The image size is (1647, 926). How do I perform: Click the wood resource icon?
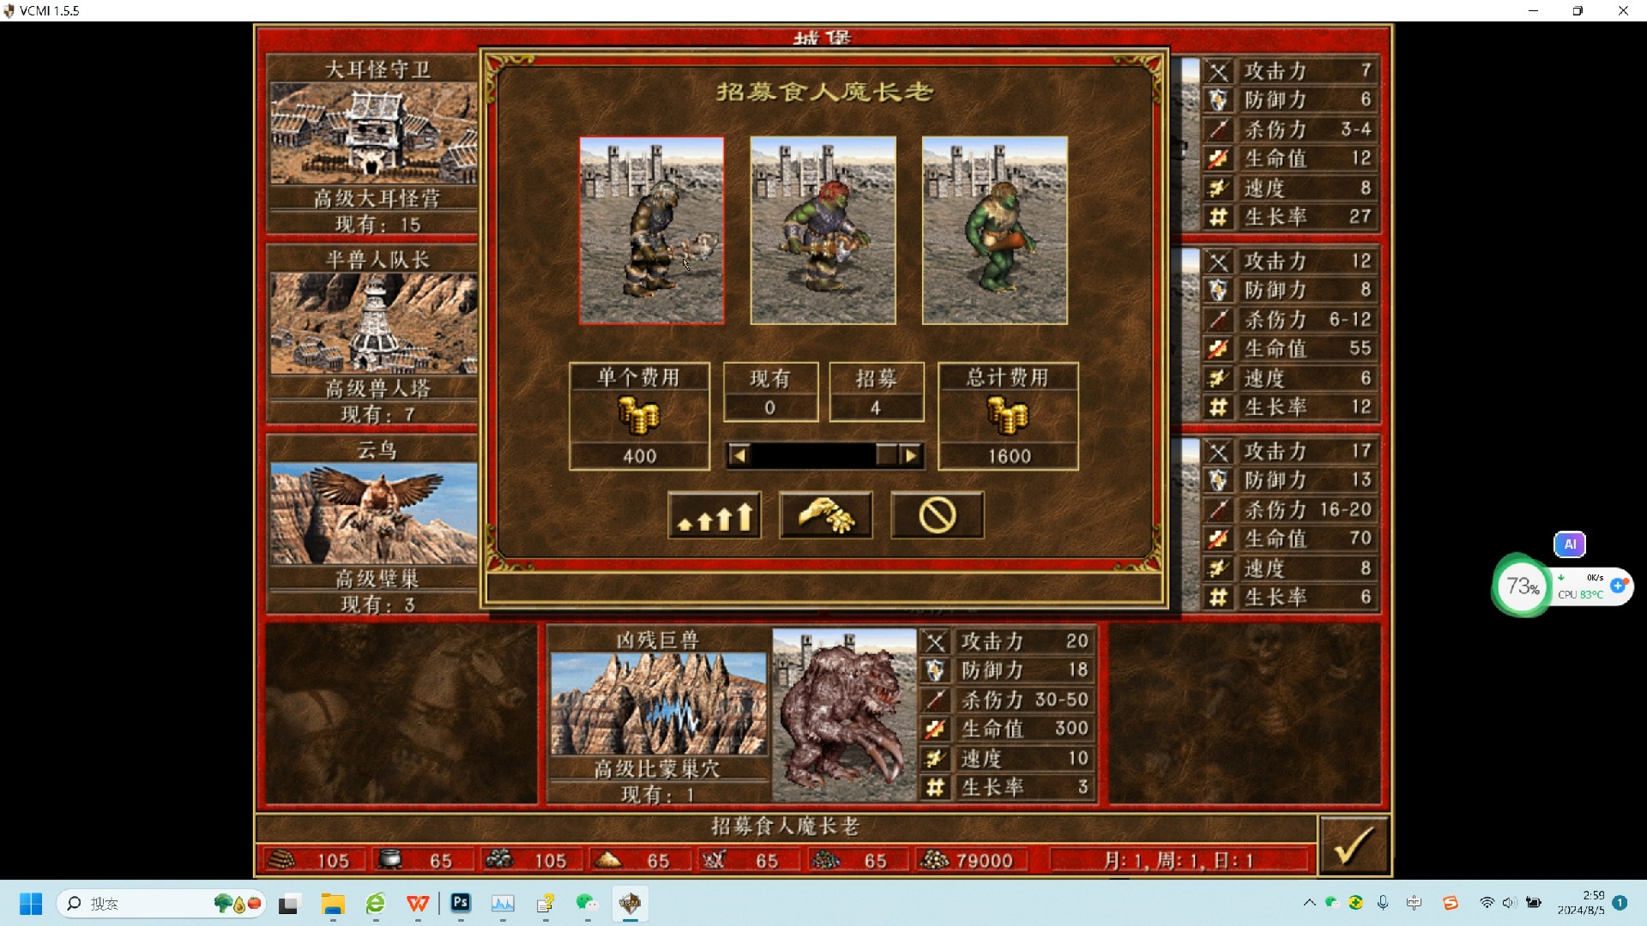coord(282,859)
